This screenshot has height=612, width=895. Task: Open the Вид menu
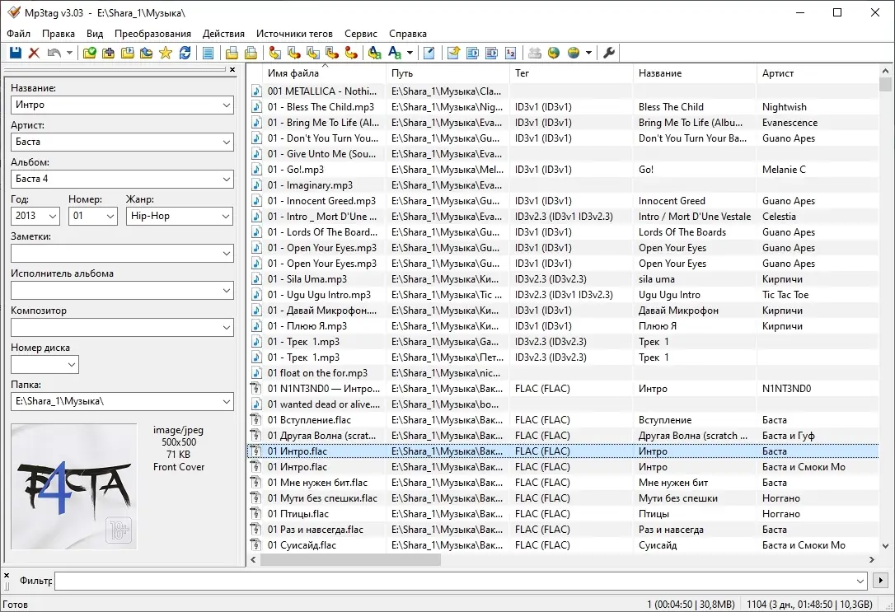coord(95,34)
